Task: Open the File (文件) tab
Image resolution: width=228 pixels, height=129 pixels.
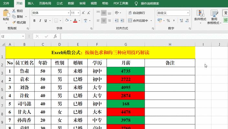Action: (6, 3)
